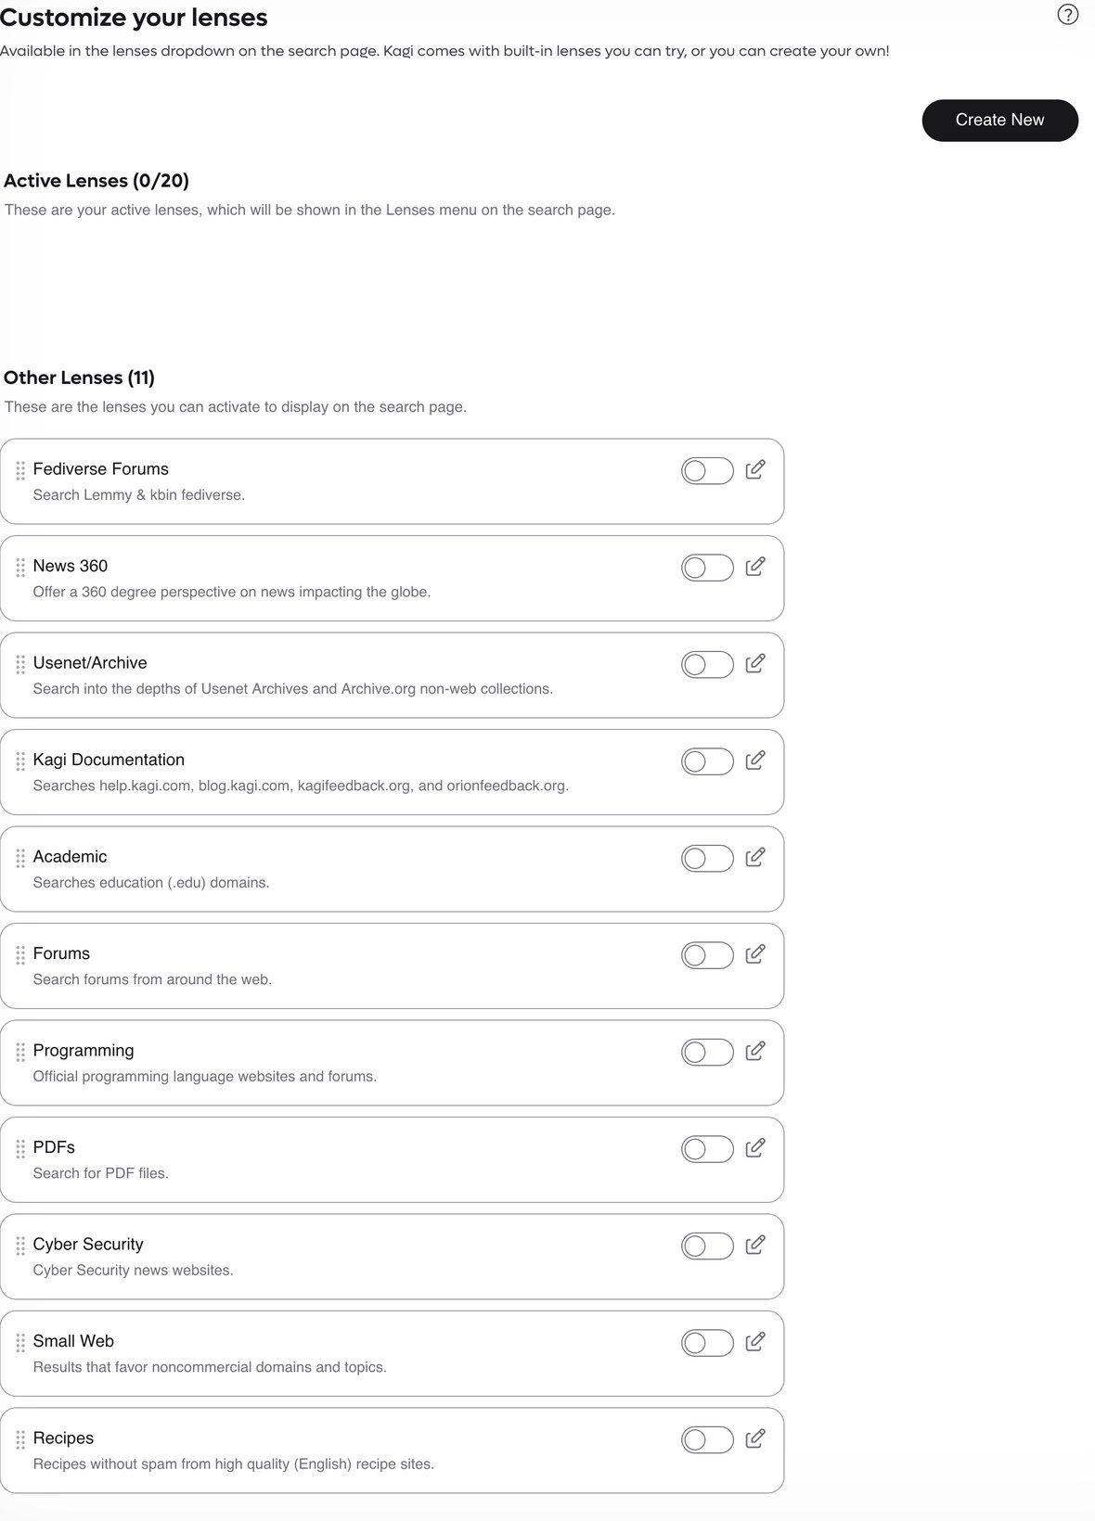The height and width of the screenshot is (1521, 1095).
Task: Open editor for the Recipes lens
Action: point(755,1438)
